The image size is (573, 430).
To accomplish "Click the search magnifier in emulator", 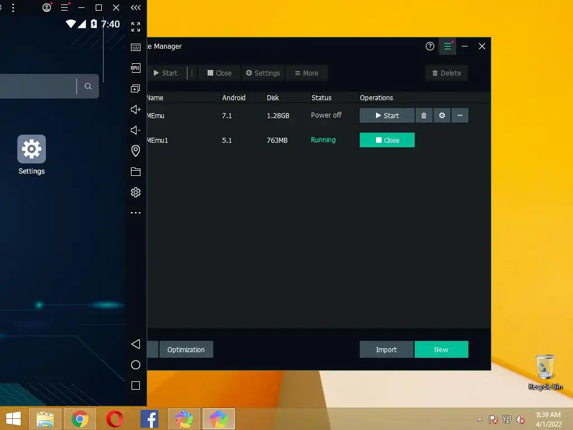I will click(88, 86).
